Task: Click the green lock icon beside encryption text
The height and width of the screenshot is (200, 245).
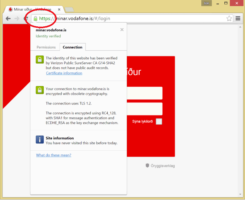Action: pos(40,90)
